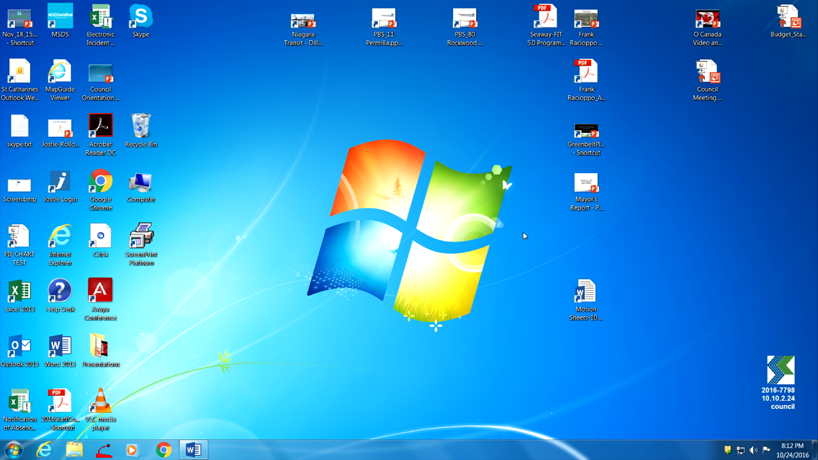
Task: Open Budget_Sta presentation file
Action: pos(788,21)
